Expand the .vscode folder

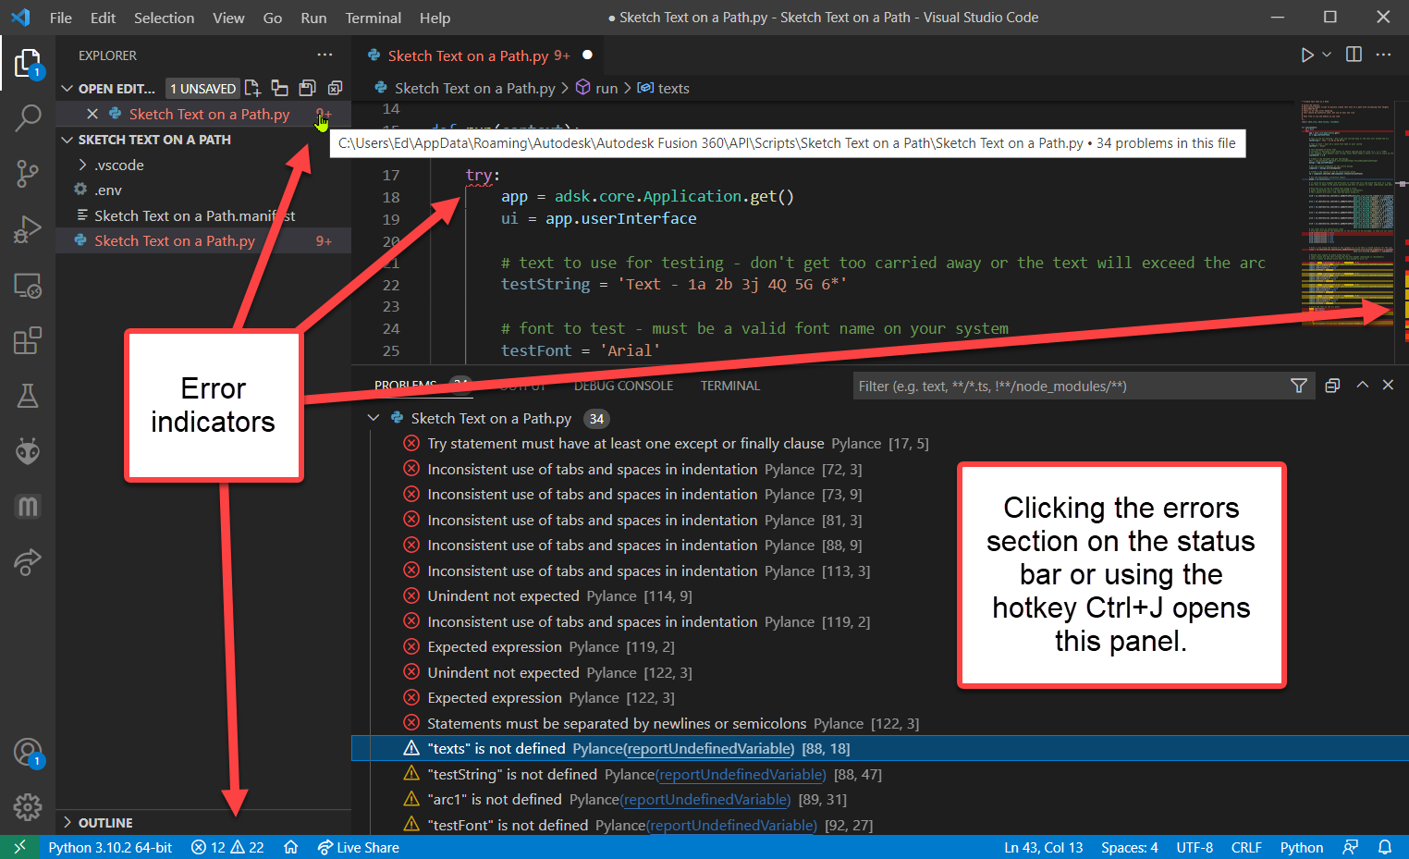(x=119, y=165)
